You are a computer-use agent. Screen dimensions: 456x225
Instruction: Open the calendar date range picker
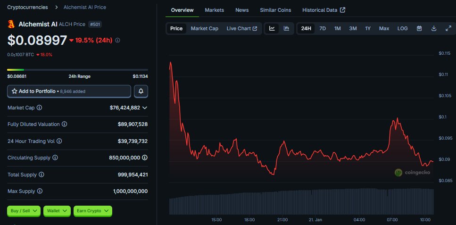[x=419, y=29]
